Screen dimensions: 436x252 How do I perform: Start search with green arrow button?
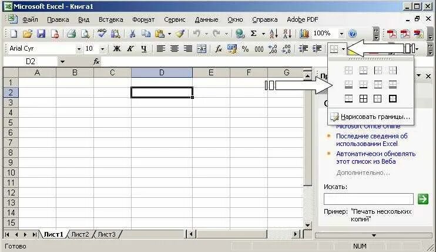(423, 199)
